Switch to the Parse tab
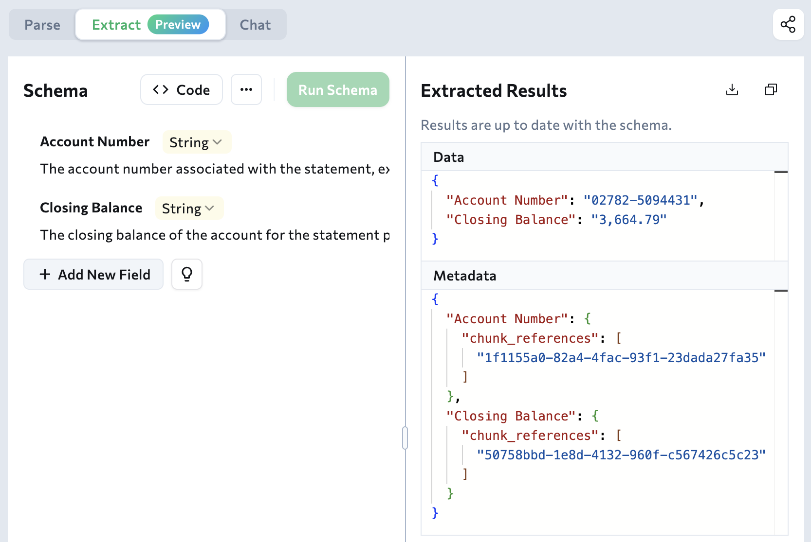 point(42,25)
